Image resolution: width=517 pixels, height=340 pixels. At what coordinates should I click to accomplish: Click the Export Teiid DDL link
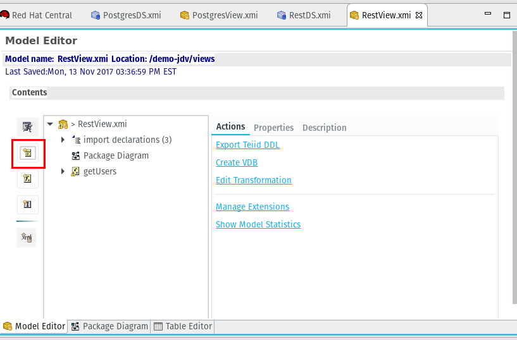tap(247, 145)
